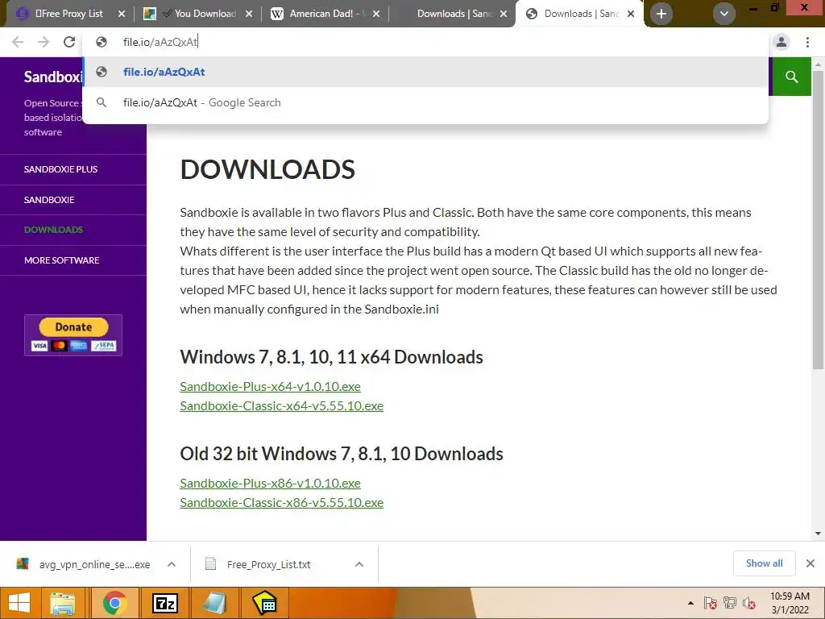Switch to the Free Proxy List tab
This screenshot has height=619, width=825.
tap(69, 14)
